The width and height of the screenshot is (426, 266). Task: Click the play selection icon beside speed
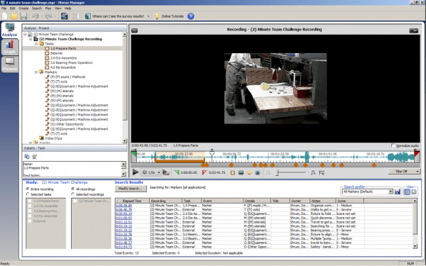166,172
